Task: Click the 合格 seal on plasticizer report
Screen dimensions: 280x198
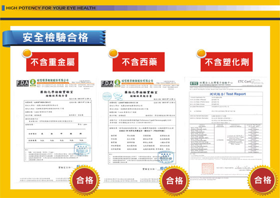Action: tap(262, 180)
